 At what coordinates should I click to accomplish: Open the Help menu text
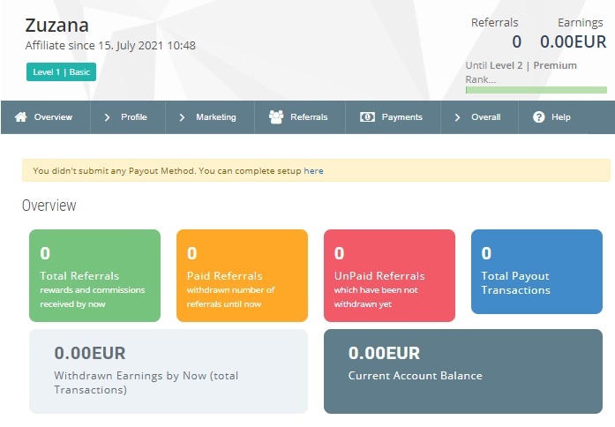(561, 116)
